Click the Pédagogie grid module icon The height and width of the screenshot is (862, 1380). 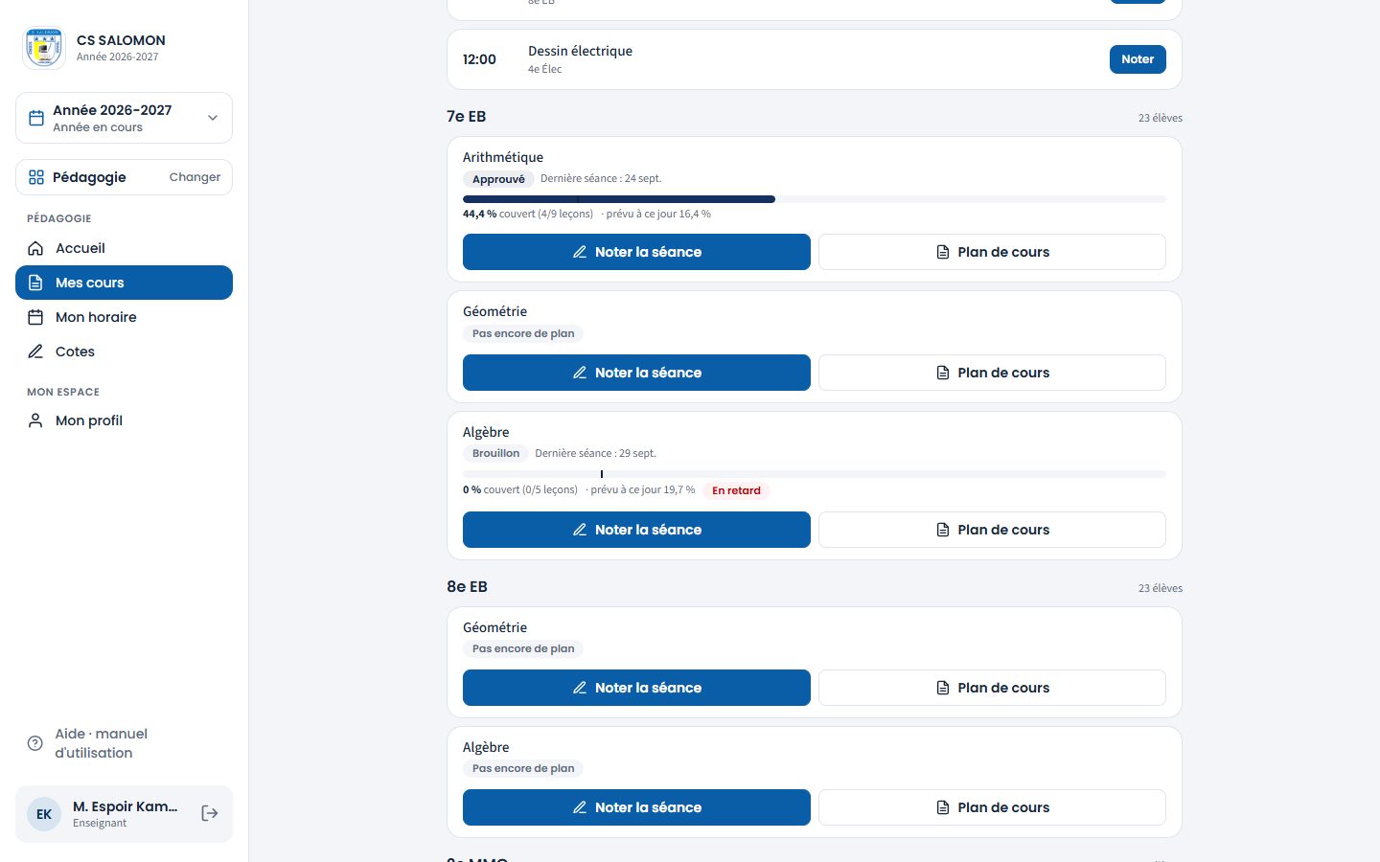click(36, 177)
